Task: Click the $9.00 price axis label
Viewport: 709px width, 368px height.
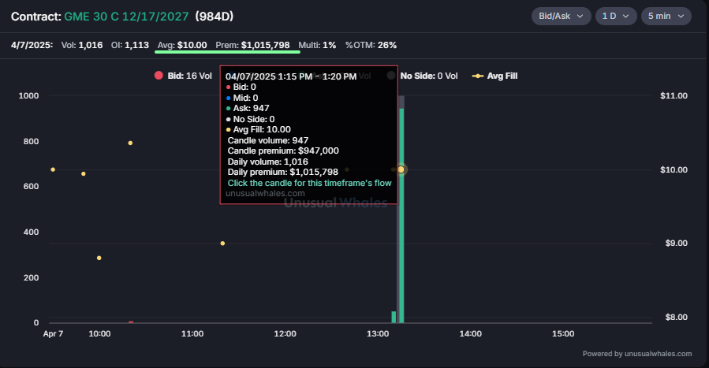Action: click(676, 243)
